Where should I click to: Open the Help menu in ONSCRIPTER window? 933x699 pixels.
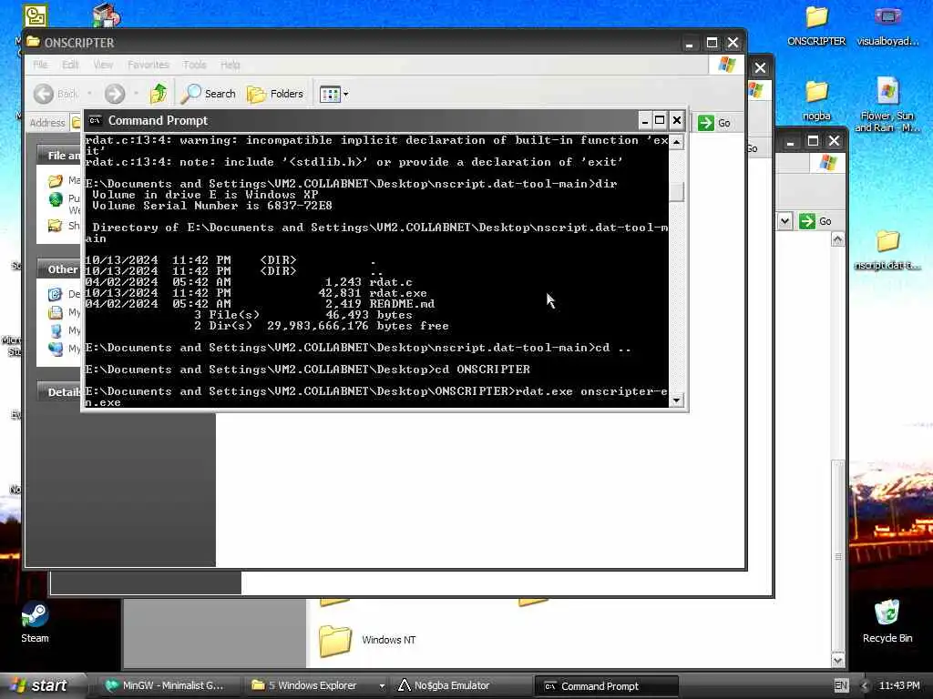tap(231, 65)
